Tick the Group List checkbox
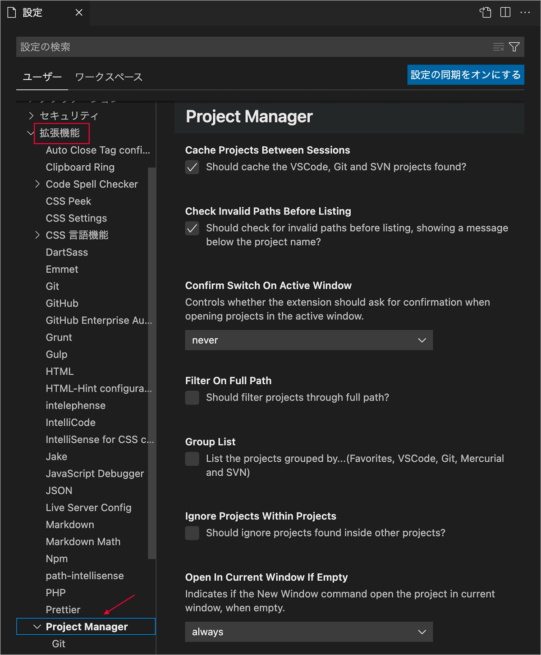The width and height of the screenshot is (541, 655). click(192, 459)
